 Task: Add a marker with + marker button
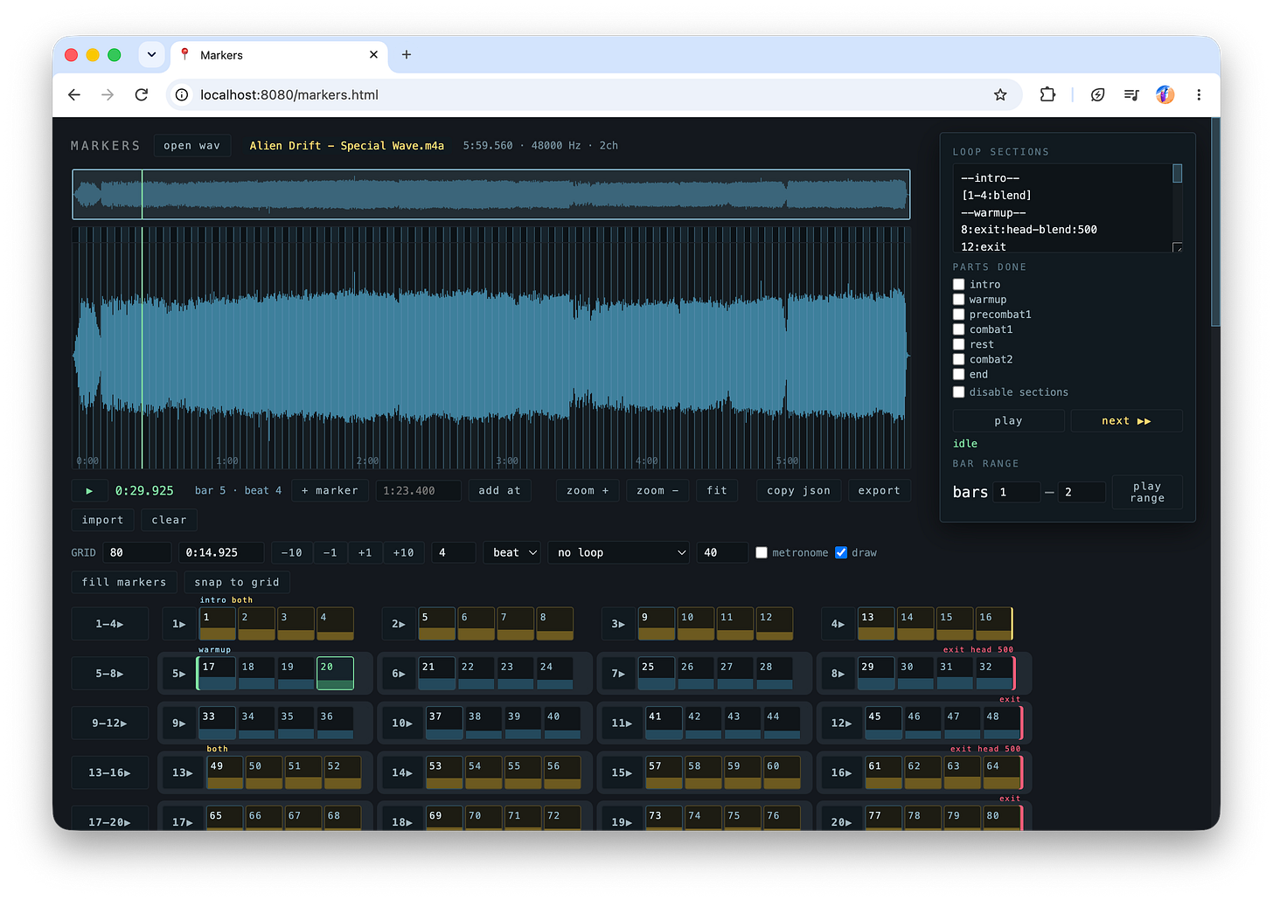tap(330, 491)
